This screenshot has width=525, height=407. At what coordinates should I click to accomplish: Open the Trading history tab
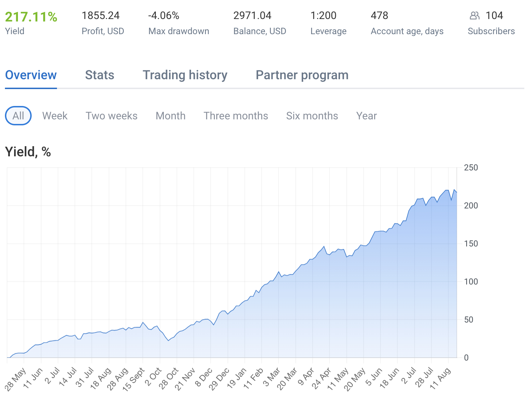185,75
